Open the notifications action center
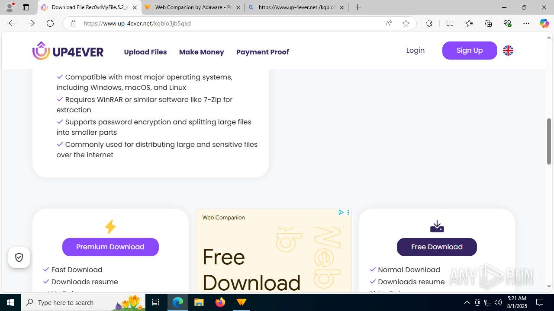The height and width of the screenshot is (311, 554). tap(540, 302)
